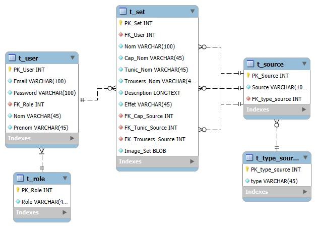Collapse the t_type_sour... table with header arrow
316x227 pixels.
[x=305, y=157]
